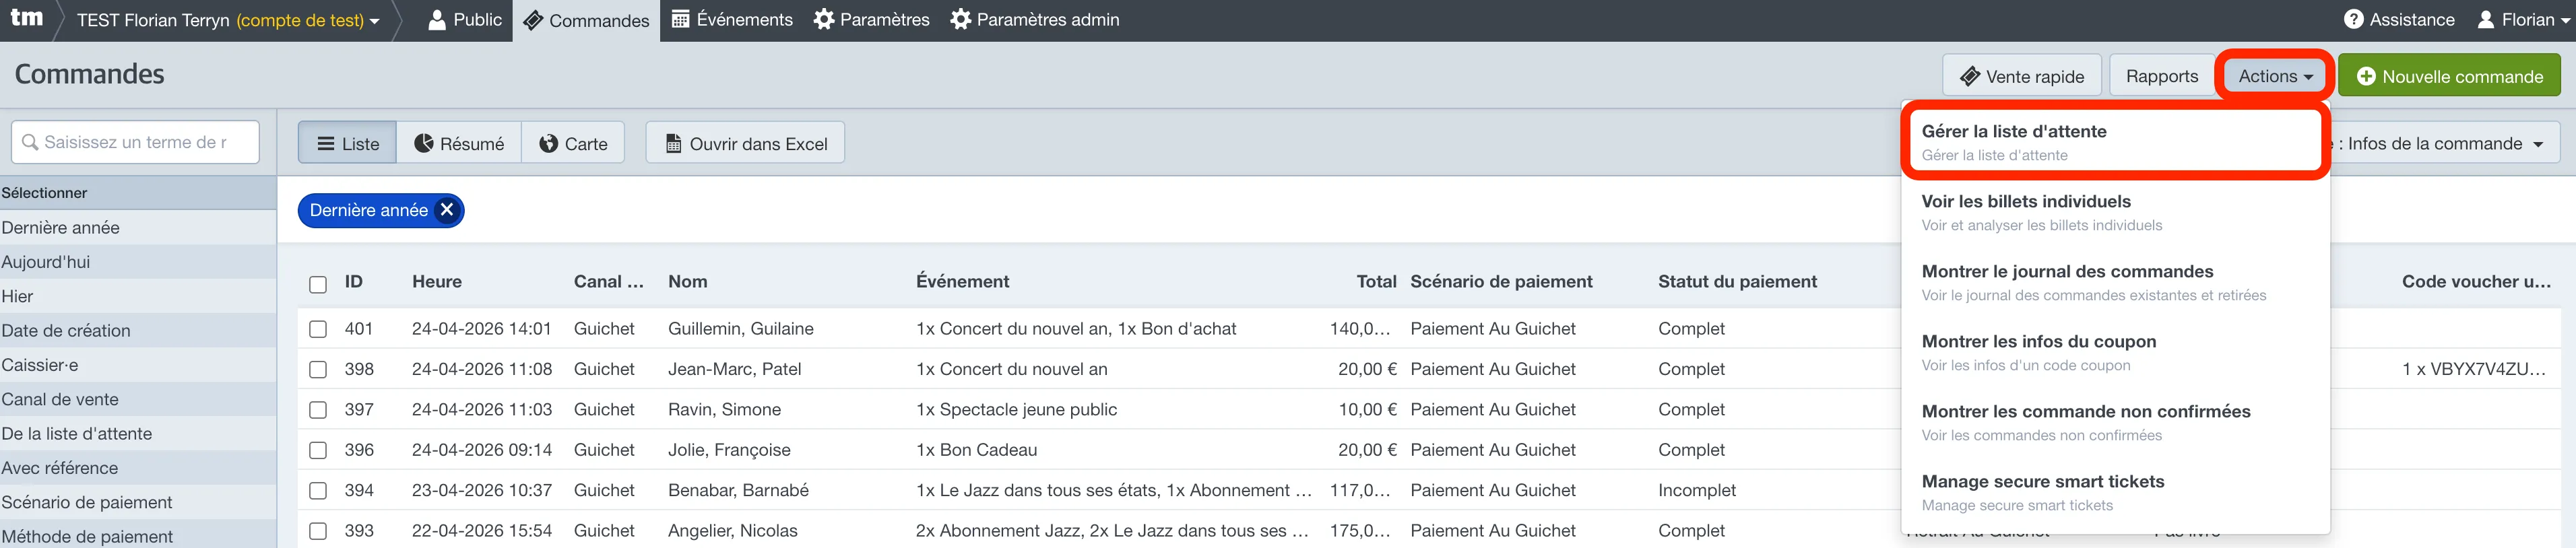Viewport: 2576px width, 548px height.
Task: Click the tm logo icon
Action: pyautogui.click(x=27, y=18)
